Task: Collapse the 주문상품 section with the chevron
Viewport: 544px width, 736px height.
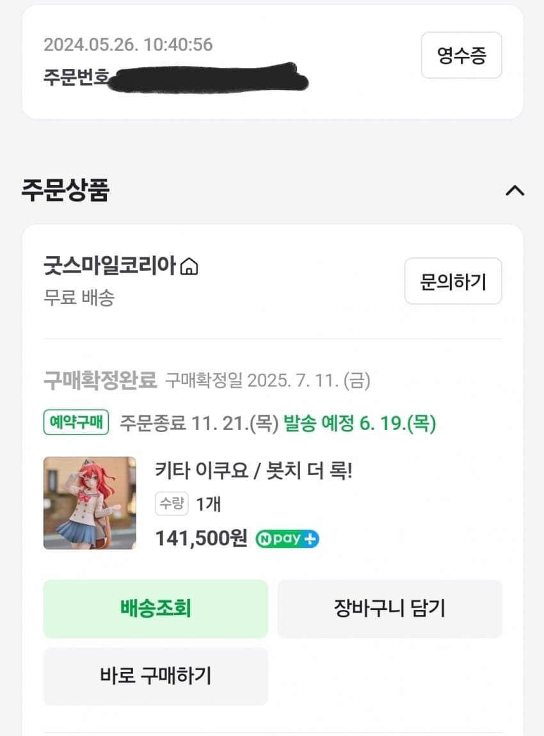Action: coord(515,191)
